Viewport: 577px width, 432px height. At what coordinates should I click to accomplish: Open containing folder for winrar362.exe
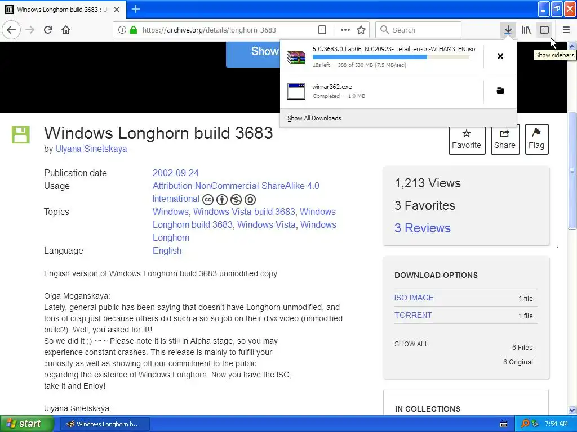click(500, 91)
